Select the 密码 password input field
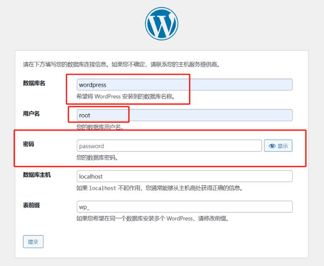 [x=169, y=146]
